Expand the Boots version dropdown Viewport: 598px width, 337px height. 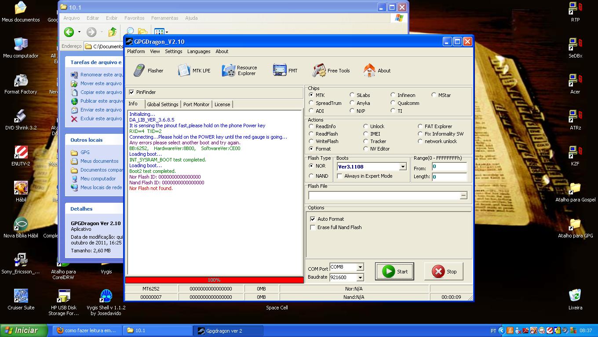click(402, 167)
